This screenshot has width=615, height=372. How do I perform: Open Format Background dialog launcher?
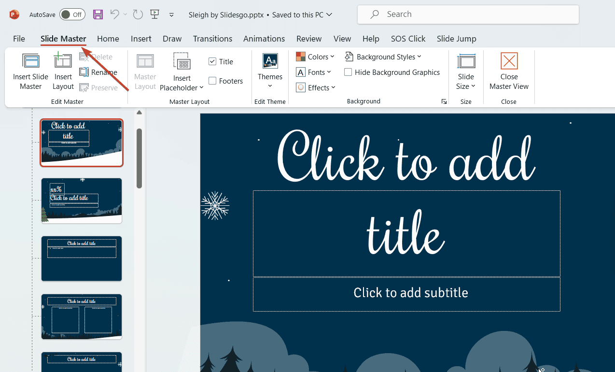click(x=443, y=101)
